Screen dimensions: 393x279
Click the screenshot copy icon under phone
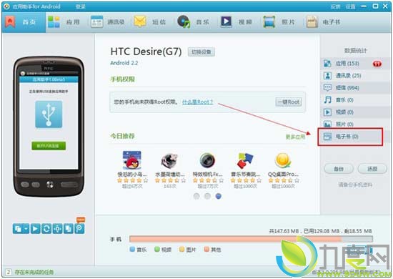18,229
